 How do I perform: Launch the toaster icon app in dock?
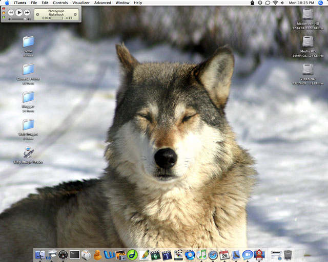[86, 255]
